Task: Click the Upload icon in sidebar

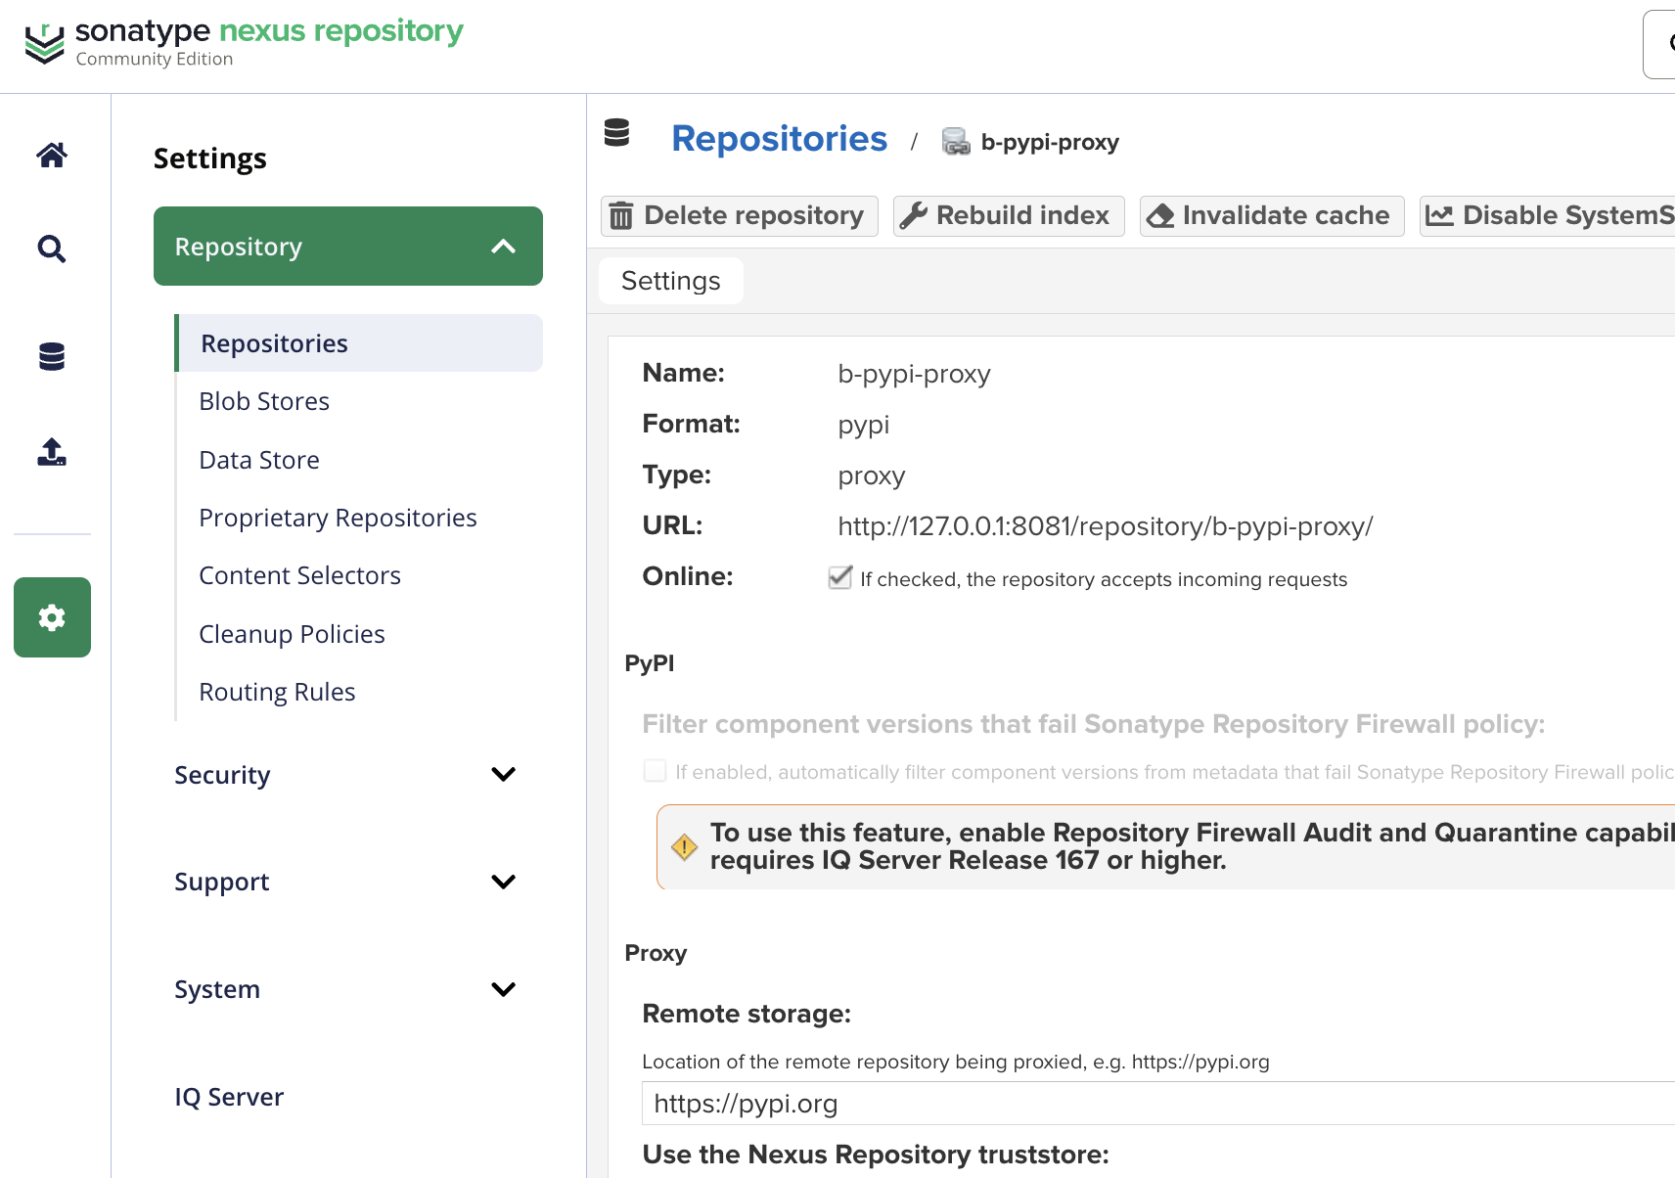Action: [52, 452]
